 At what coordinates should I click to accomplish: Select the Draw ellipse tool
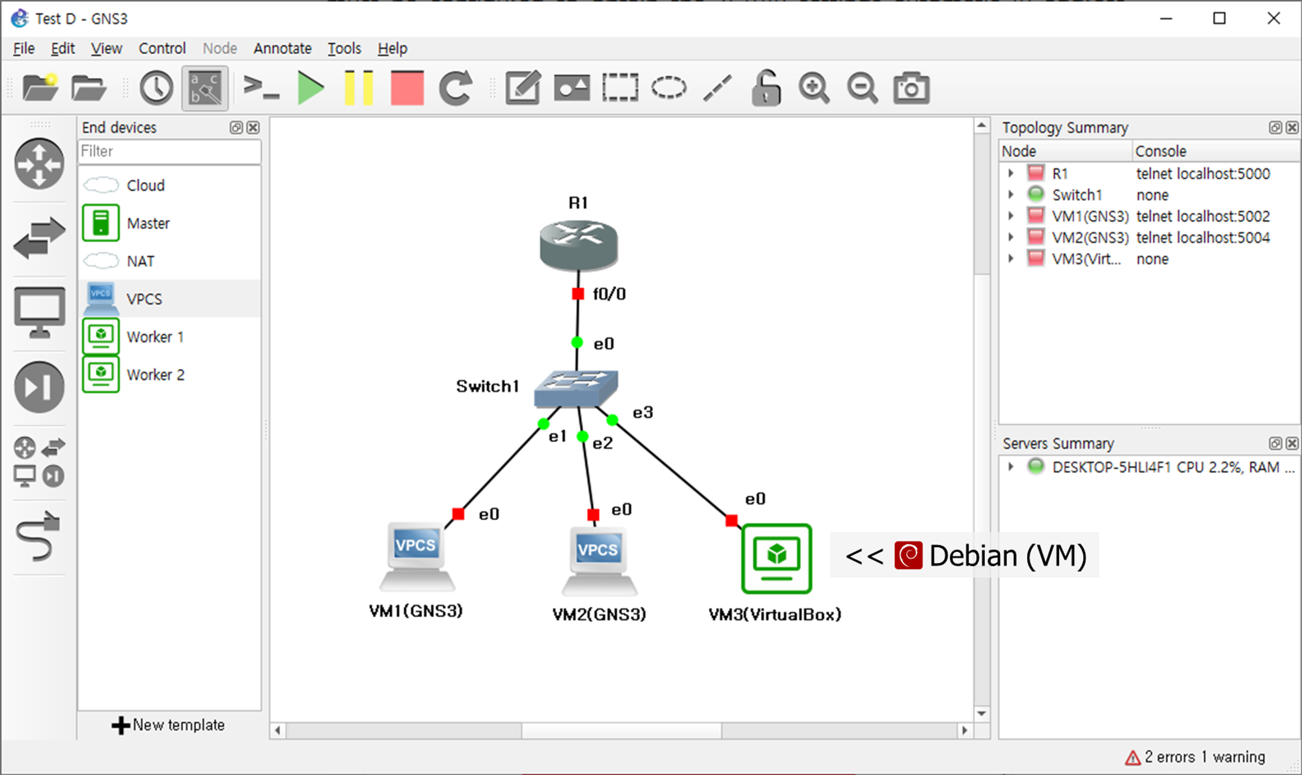click(669, 88)
